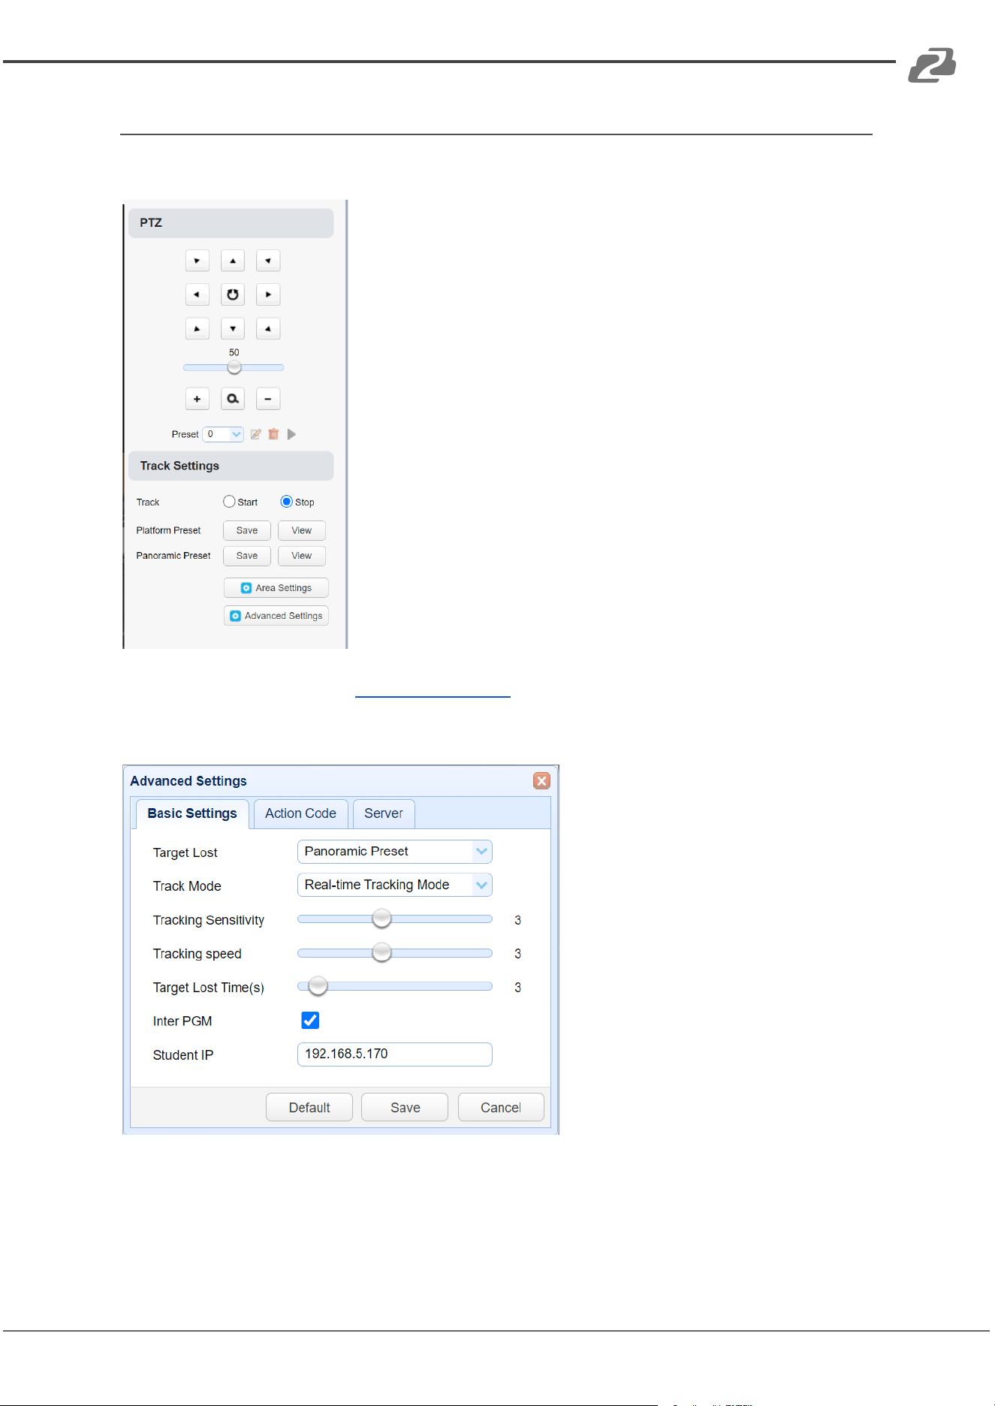Click the PTZ panel header
This screenshot has height=1406, width=995.
[231, 223]
